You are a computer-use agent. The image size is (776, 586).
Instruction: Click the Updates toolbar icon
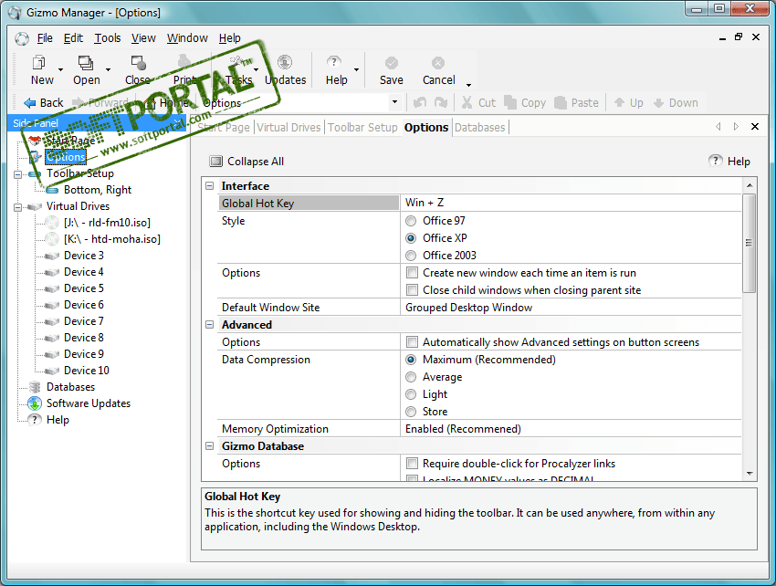click(285, 63)
